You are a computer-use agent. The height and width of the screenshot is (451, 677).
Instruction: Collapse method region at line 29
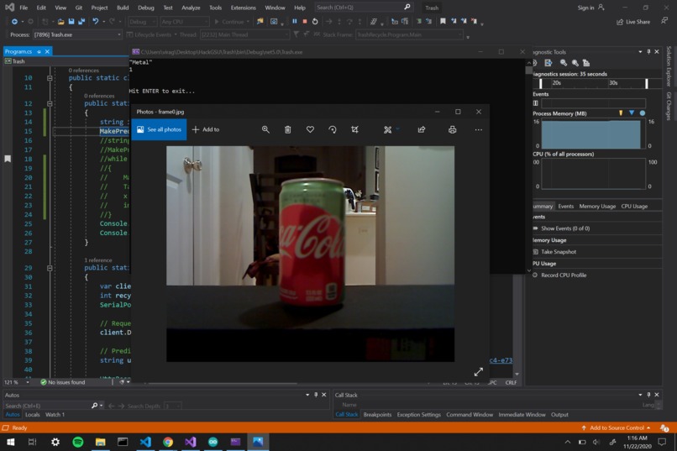click(50, 268)
